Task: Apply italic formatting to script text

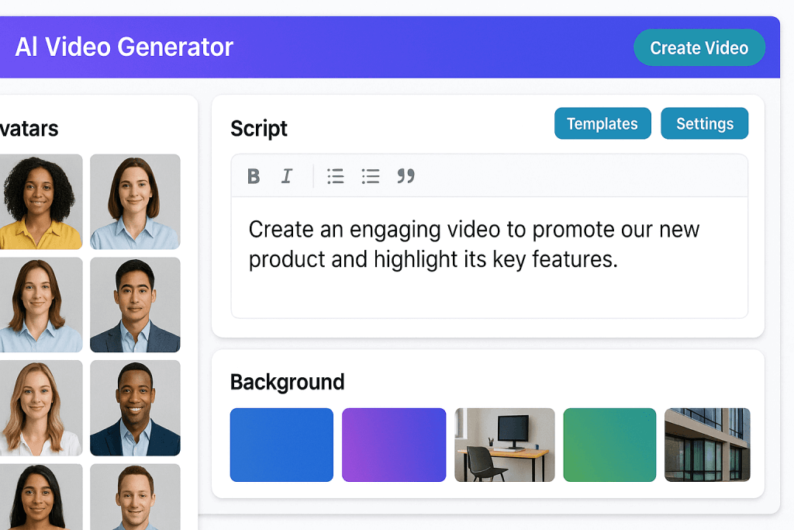Action: [x=286, y=176]
